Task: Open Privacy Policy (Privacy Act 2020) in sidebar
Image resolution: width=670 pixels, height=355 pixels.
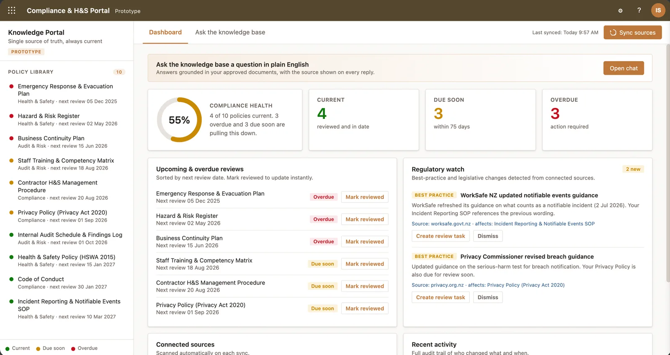Action: click(67, 216)
